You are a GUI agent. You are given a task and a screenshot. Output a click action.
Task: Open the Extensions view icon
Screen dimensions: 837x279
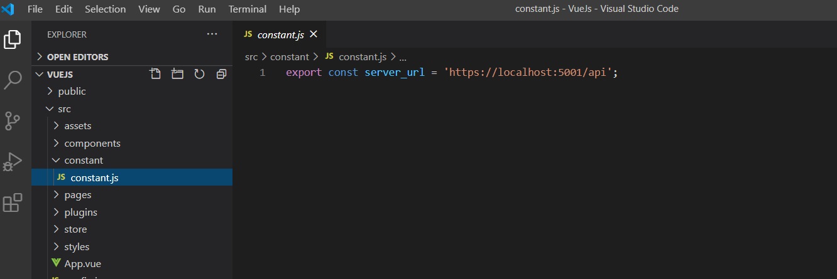tap(13, 203)
